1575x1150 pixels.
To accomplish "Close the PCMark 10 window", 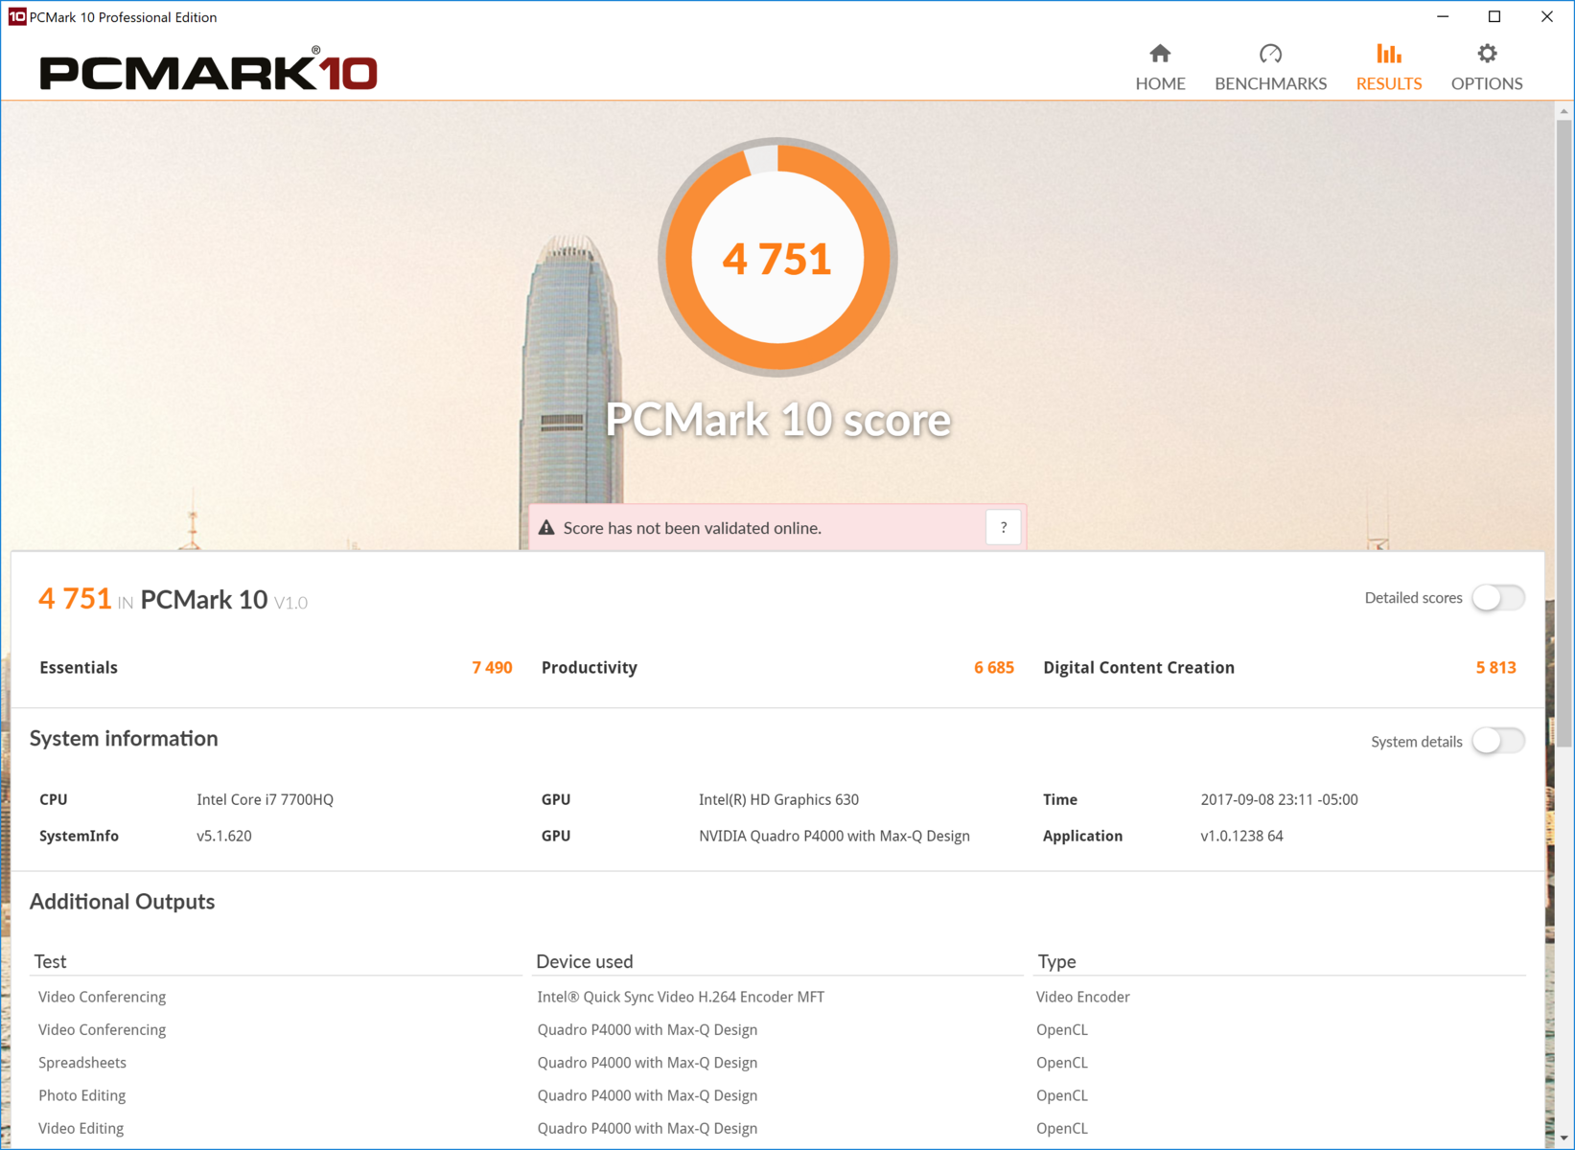I will point(1546,16).
